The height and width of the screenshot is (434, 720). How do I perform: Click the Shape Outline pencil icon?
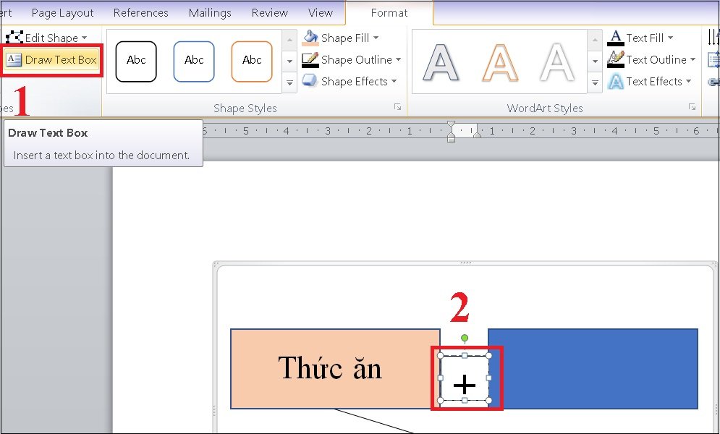pyautogui.click(x=310, y=59)
